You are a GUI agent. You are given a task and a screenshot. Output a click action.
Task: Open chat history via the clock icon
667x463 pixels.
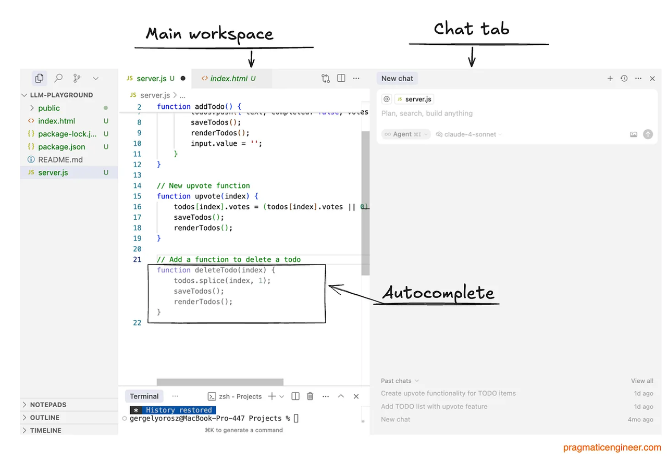(x=624, y=78)
